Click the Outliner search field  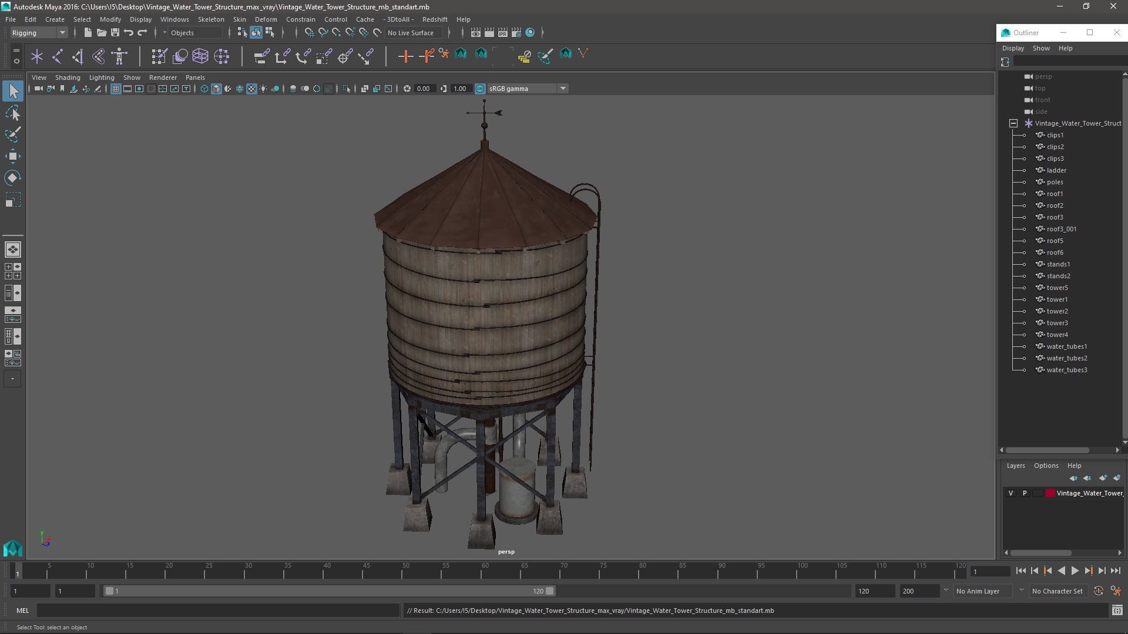point(1069,61)
